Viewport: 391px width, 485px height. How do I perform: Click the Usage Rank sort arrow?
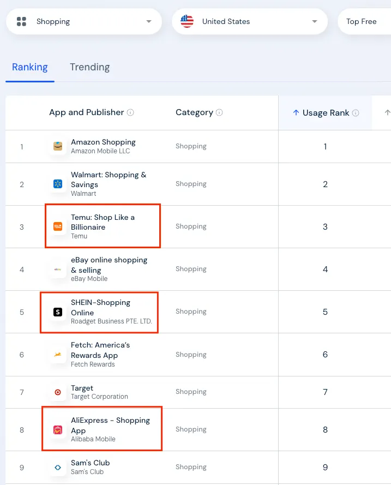coord(296,112)
